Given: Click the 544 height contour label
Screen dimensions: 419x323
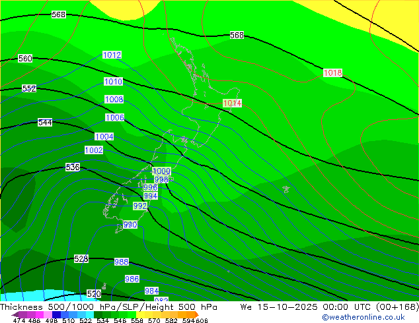Looking at the screenshot, I should pos(45,123).
